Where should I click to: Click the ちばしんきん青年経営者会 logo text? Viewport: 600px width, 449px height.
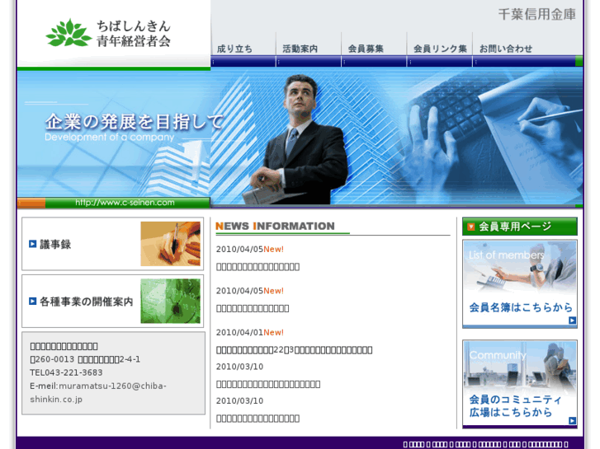(x=133, y=33)
